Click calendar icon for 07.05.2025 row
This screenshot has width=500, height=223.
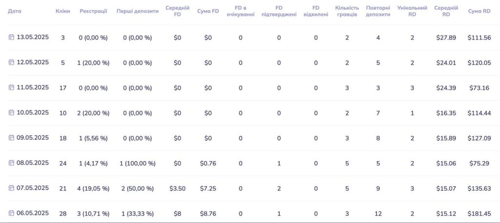11,188
